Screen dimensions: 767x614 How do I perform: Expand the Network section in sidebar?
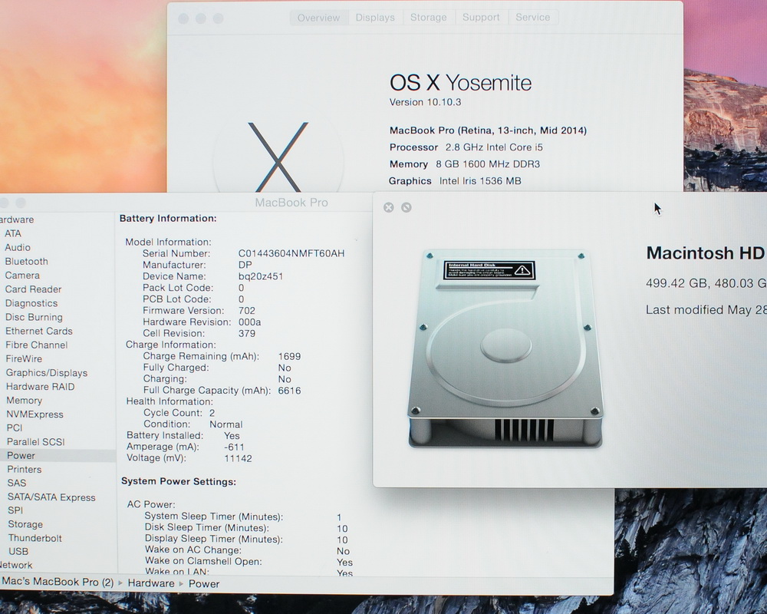coord(16,565)
